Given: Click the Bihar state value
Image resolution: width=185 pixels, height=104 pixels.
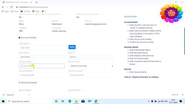Looking at the screenshot, I should 21,24.
